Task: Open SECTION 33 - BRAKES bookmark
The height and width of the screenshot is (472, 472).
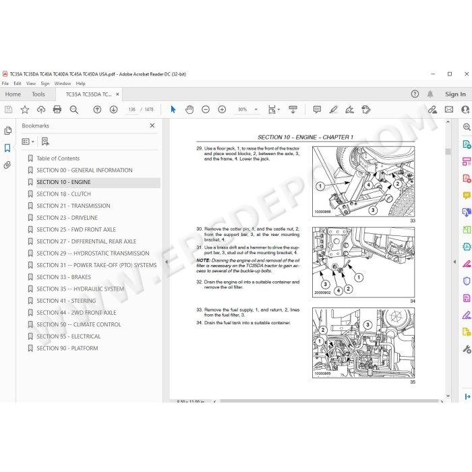Action: pyautogui.click(x=64, y=277)
